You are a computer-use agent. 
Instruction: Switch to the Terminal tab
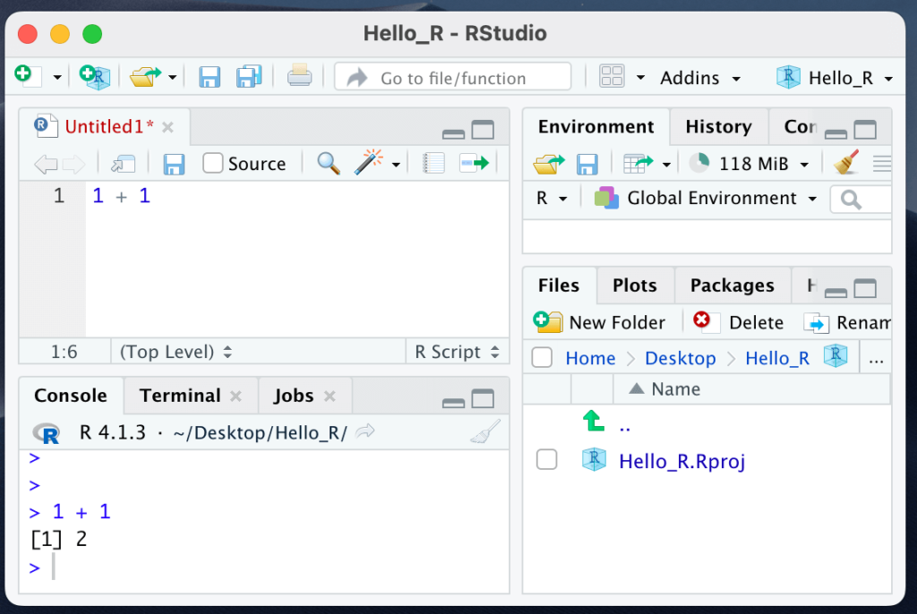point(180,396)
